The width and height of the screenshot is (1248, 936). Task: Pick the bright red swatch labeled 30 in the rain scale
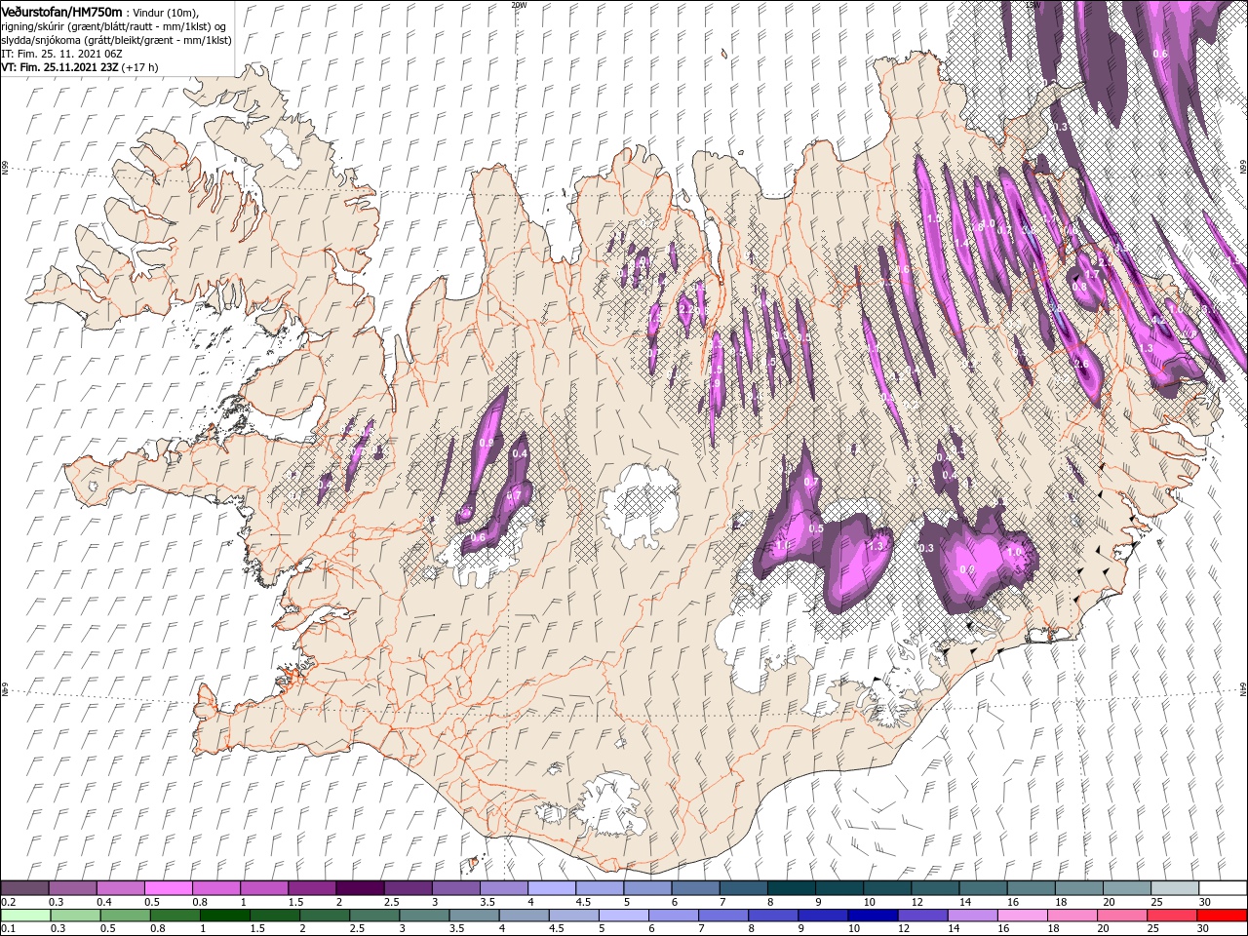click(x=1223, y=916)
